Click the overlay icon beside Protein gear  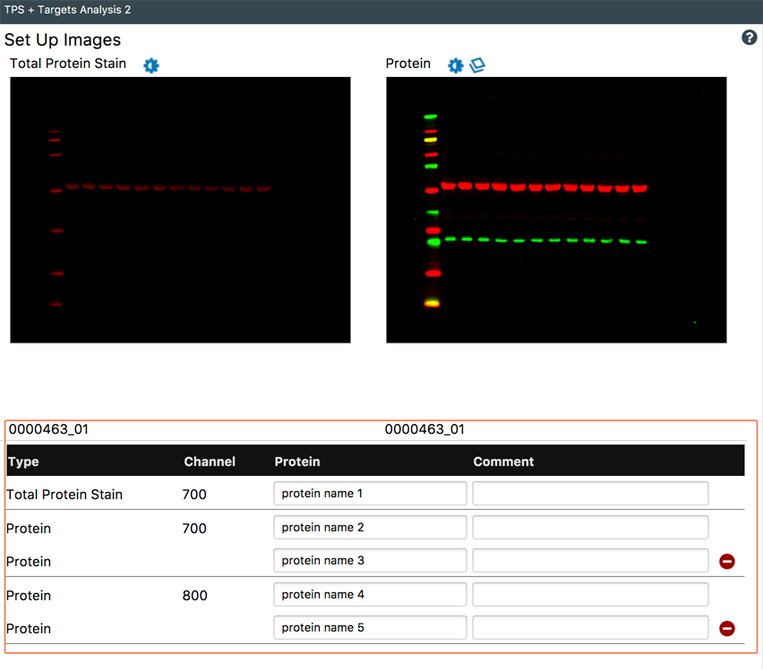click(x=477, y=65)
